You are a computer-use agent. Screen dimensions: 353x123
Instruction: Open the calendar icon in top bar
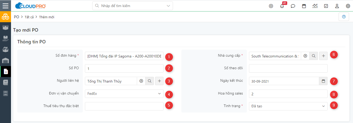304,6
